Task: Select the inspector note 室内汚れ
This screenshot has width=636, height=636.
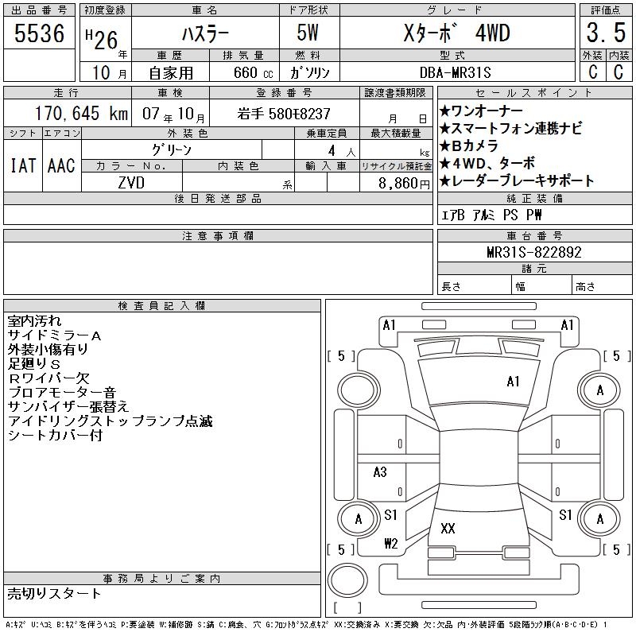Action: click(34, 321)
